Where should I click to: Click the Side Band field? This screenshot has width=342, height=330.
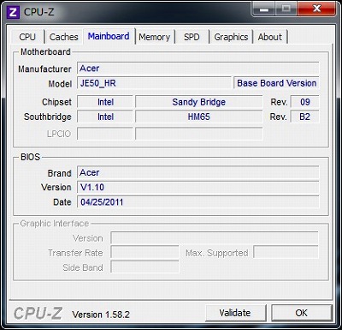(x=144, y=267)
